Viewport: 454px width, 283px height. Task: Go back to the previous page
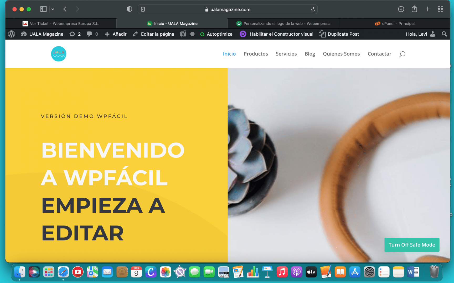(65, 9)
